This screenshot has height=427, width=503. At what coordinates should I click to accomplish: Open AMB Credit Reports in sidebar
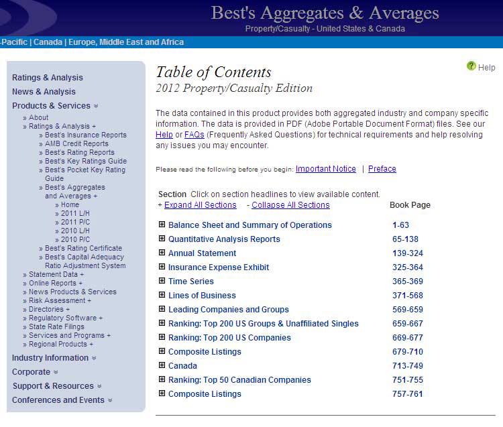pyautogui.click(x=76, y=143)
